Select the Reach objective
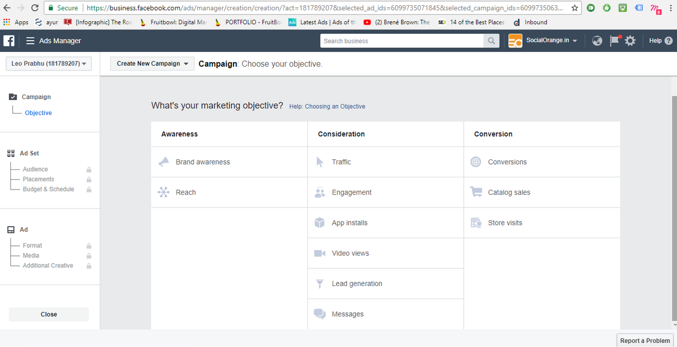This screenshot has width=677, height=347. [186, 192]
